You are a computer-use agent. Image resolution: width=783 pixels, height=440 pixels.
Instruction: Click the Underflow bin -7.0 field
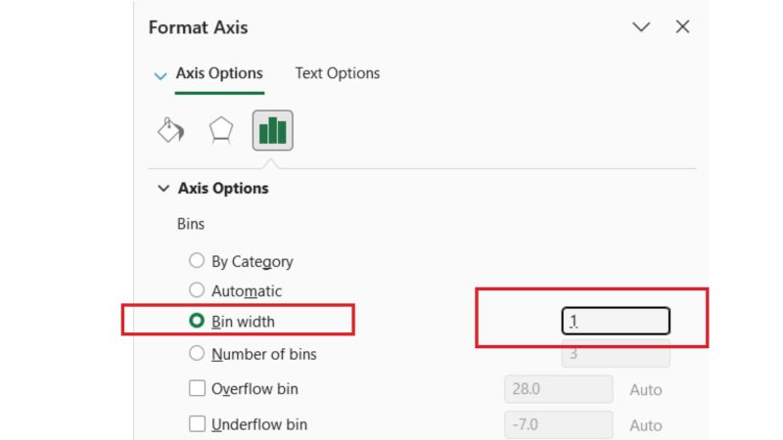coord(559,424)
